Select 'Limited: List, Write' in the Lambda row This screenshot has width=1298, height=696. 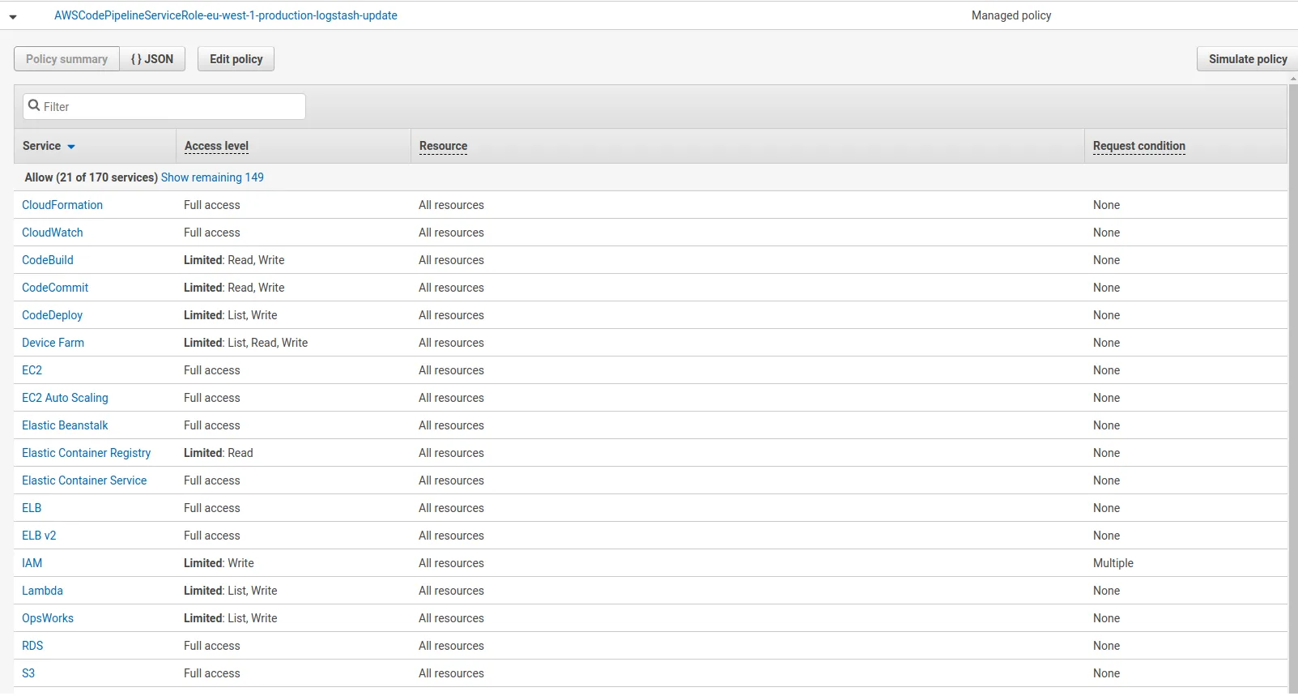coord(231,591)
